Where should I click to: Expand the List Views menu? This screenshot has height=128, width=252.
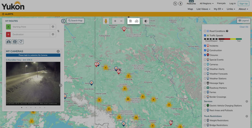203,9
